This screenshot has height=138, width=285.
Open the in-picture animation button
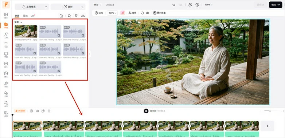(x=159, y=13)
